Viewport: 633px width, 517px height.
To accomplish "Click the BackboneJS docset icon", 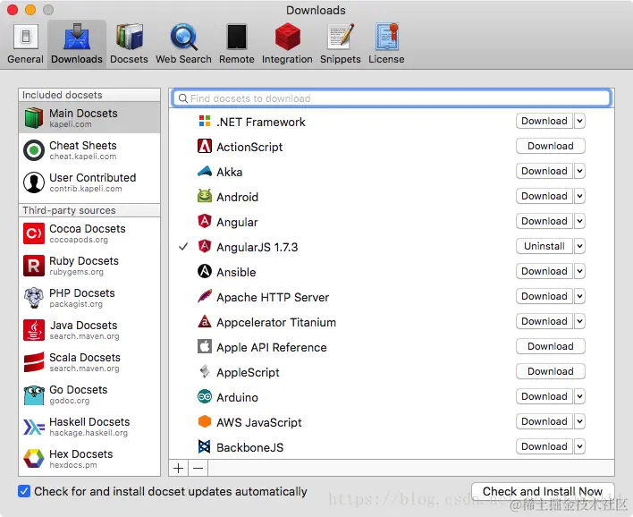I will 205,446.
